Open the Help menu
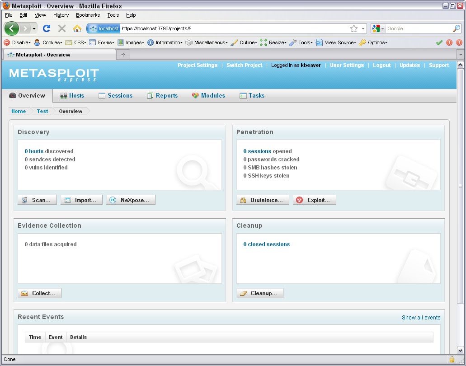 click(131, 15)
